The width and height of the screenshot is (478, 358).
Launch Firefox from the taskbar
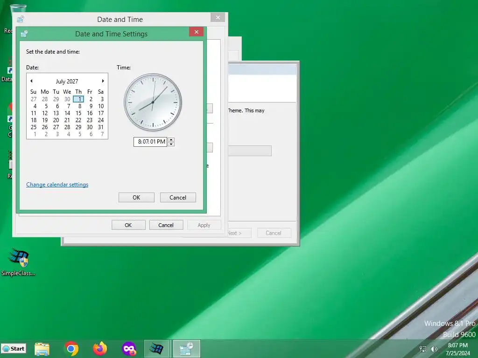[x=100, y=349]
